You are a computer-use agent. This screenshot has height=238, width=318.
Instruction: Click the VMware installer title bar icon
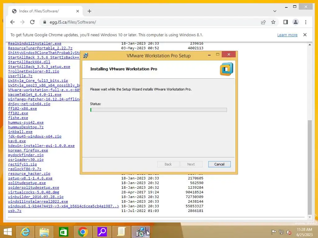click(86, 55)
